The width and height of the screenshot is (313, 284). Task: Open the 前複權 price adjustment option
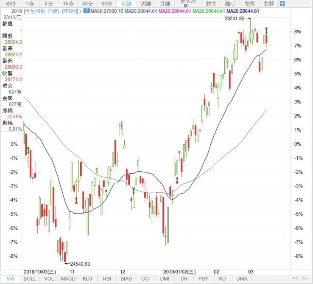[x=72, y=11]
